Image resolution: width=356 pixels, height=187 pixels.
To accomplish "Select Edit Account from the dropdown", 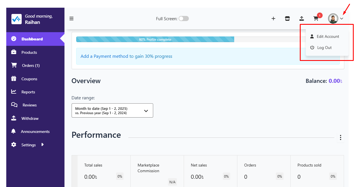I will (x=327, y=36).
